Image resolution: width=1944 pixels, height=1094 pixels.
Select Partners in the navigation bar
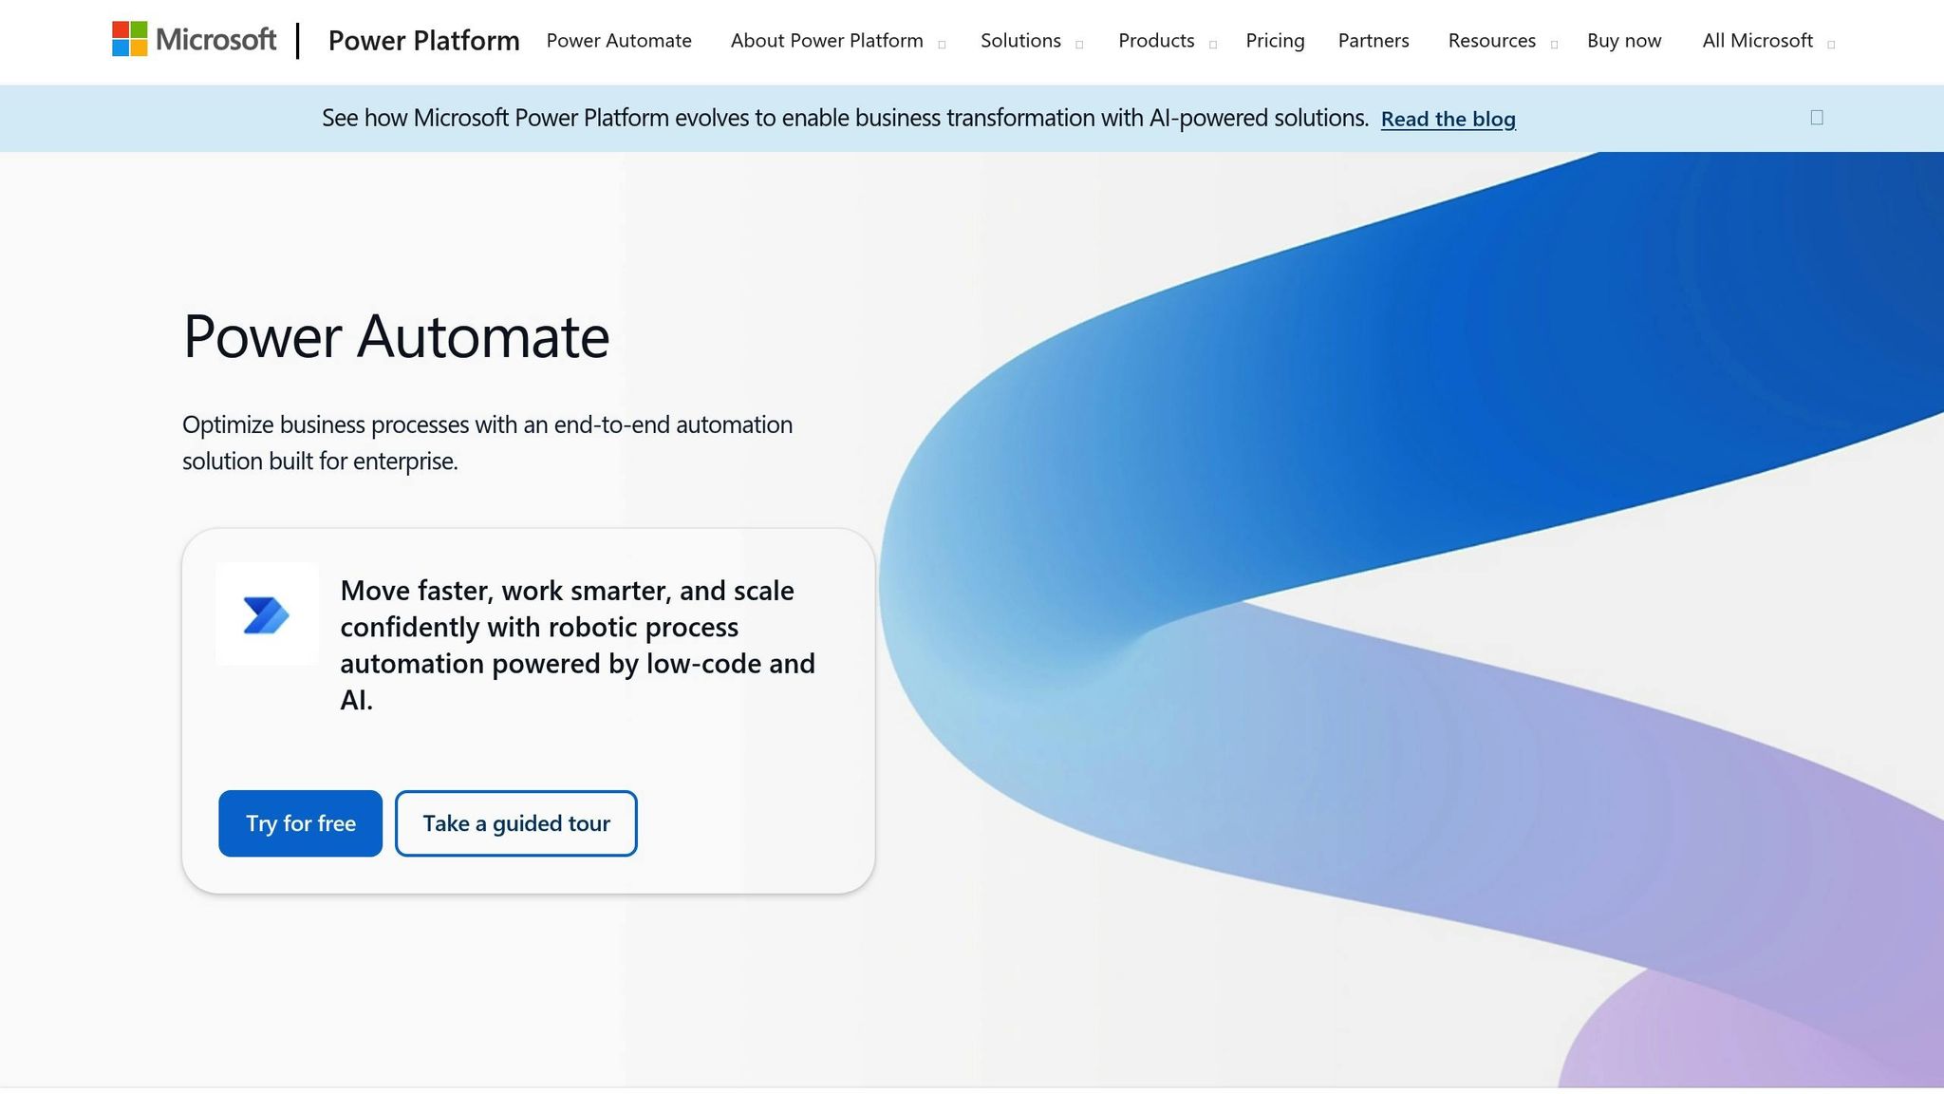tap(1373, 41)
